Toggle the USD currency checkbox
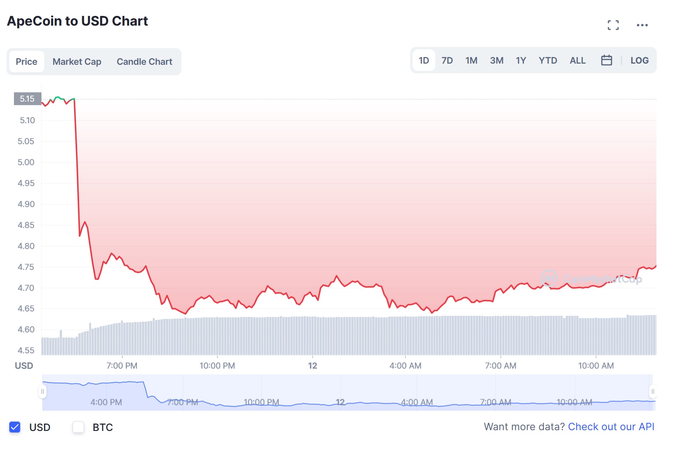This screenshot has width=675, height=455. [x=15, y=427]
